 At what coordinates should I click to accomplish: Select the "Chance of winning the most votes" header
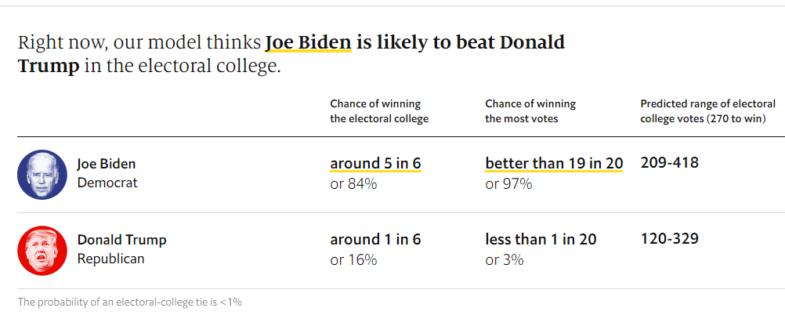coord(530,111)
